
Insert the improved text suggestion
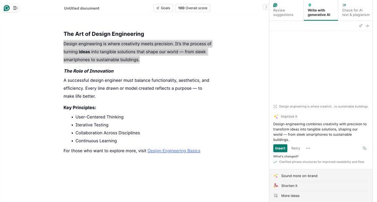click(280, 148)
